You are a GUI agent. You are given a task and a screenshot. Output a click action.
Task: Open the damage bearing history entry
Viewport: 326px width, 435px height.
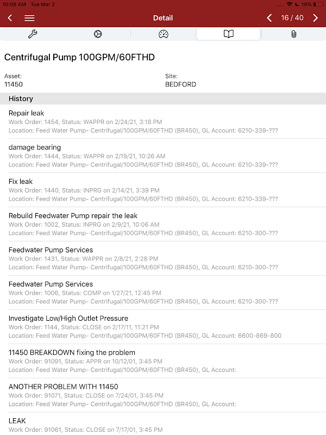(x=163, y=156)
